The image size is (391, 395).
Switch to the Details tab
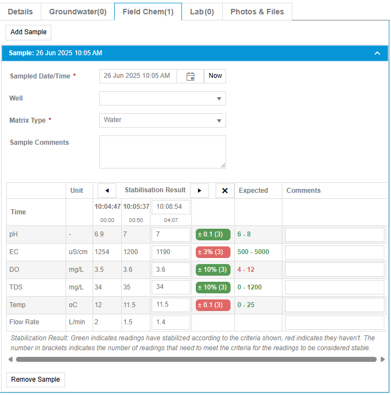(20, 12)
